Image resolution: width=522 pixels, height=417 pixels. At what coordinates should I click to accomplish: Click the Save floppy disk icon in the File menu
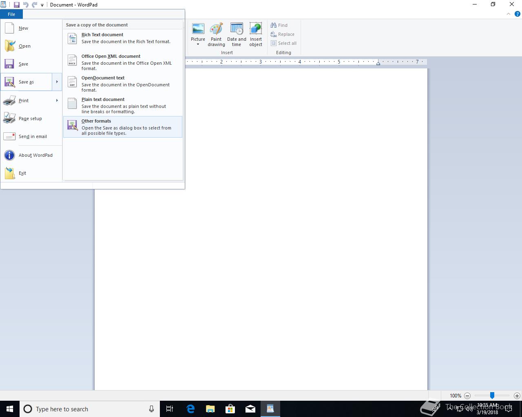[x=9, y=64]
